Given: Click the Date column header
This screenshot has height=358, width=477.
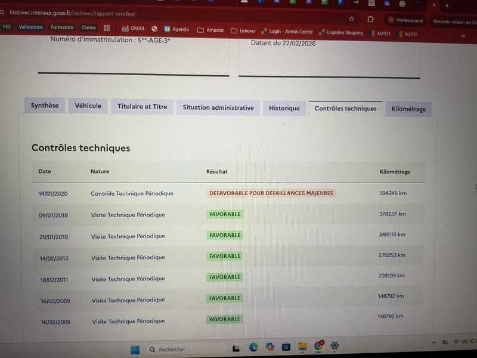Looking at the screenshot, I should [44, 171].
